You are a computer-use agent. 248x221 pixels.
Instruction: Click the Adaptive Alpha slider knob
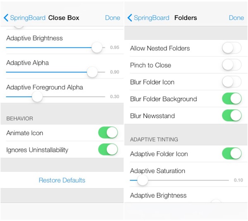pos(92,72)
